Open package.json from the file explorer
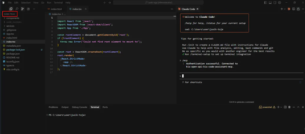The width and height of the screenshot is (305, 134). [x=13, y=54]
